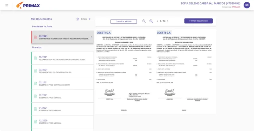The image size is (254, 131).
Task: Select 03/2021 Reglamento Interno de SST document
Action: coord(63,58)
